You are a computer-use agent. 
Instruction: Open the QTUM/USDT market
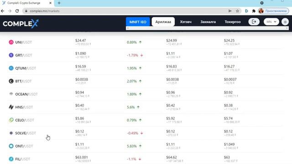coord(26,68)
